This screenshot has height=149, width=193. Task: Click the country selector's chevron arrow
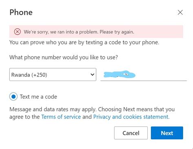coord(92,74)
